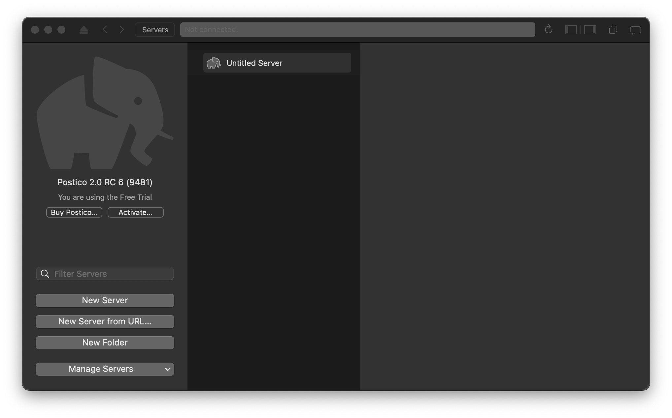Click the Buy Postico button
Image resolution: width=672 pixels, height=418 pixels.
tap(74, 212)
